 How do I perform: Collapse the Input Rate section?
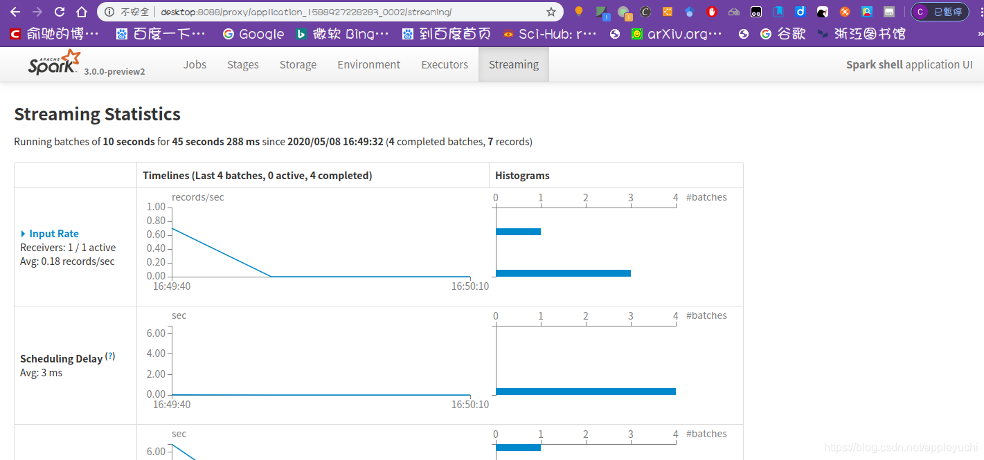50,233
